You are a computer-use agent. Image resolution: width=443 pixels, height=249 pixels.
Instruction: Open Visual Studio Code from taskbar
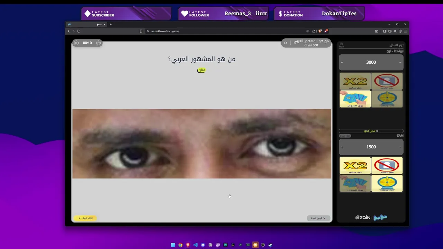195,245
